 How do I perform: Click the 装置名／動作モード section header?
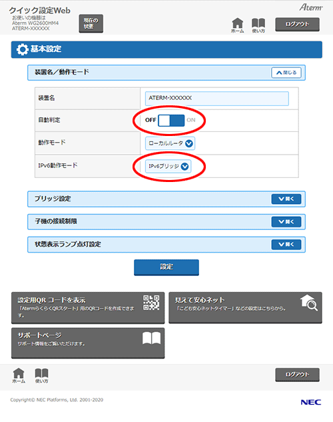[x=166, y=73]
